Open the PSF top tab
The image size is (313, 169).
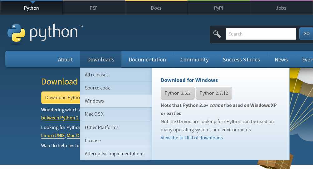(94, 8)
